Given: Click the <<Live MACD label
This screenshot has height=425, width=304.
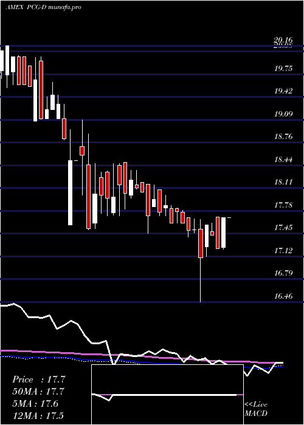Looking at the screenshot, I should [256, 409].
